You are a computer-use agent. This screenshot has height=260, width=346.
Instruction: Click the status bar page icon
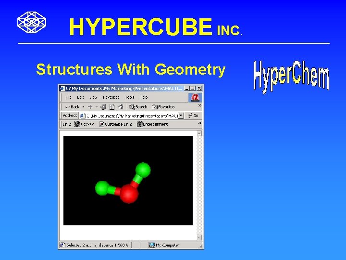62,245
